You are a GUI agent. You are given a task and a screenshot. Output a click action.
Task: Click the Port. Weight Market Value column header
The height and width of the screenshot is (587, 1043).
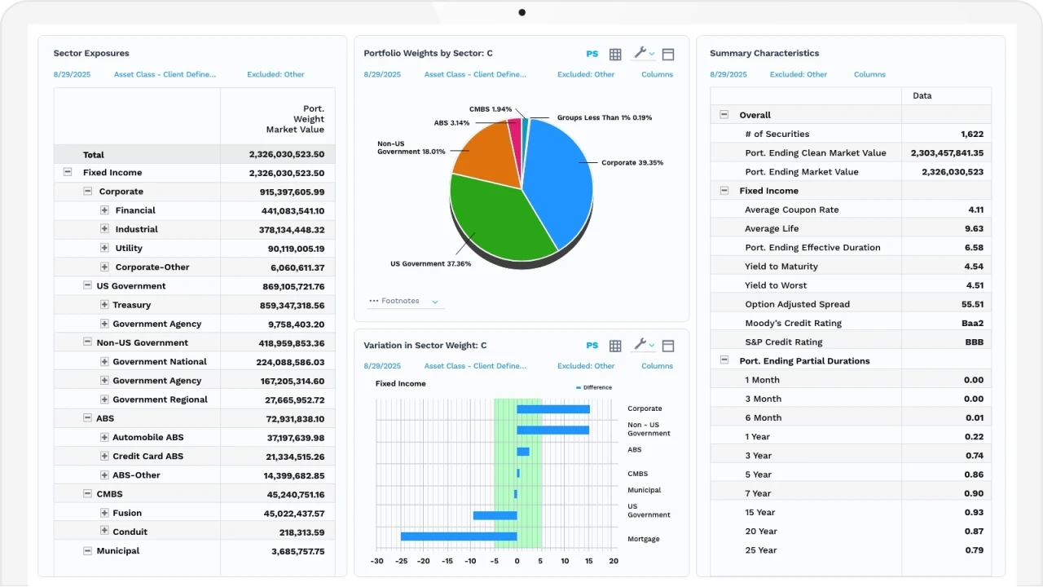coord(295,119)
